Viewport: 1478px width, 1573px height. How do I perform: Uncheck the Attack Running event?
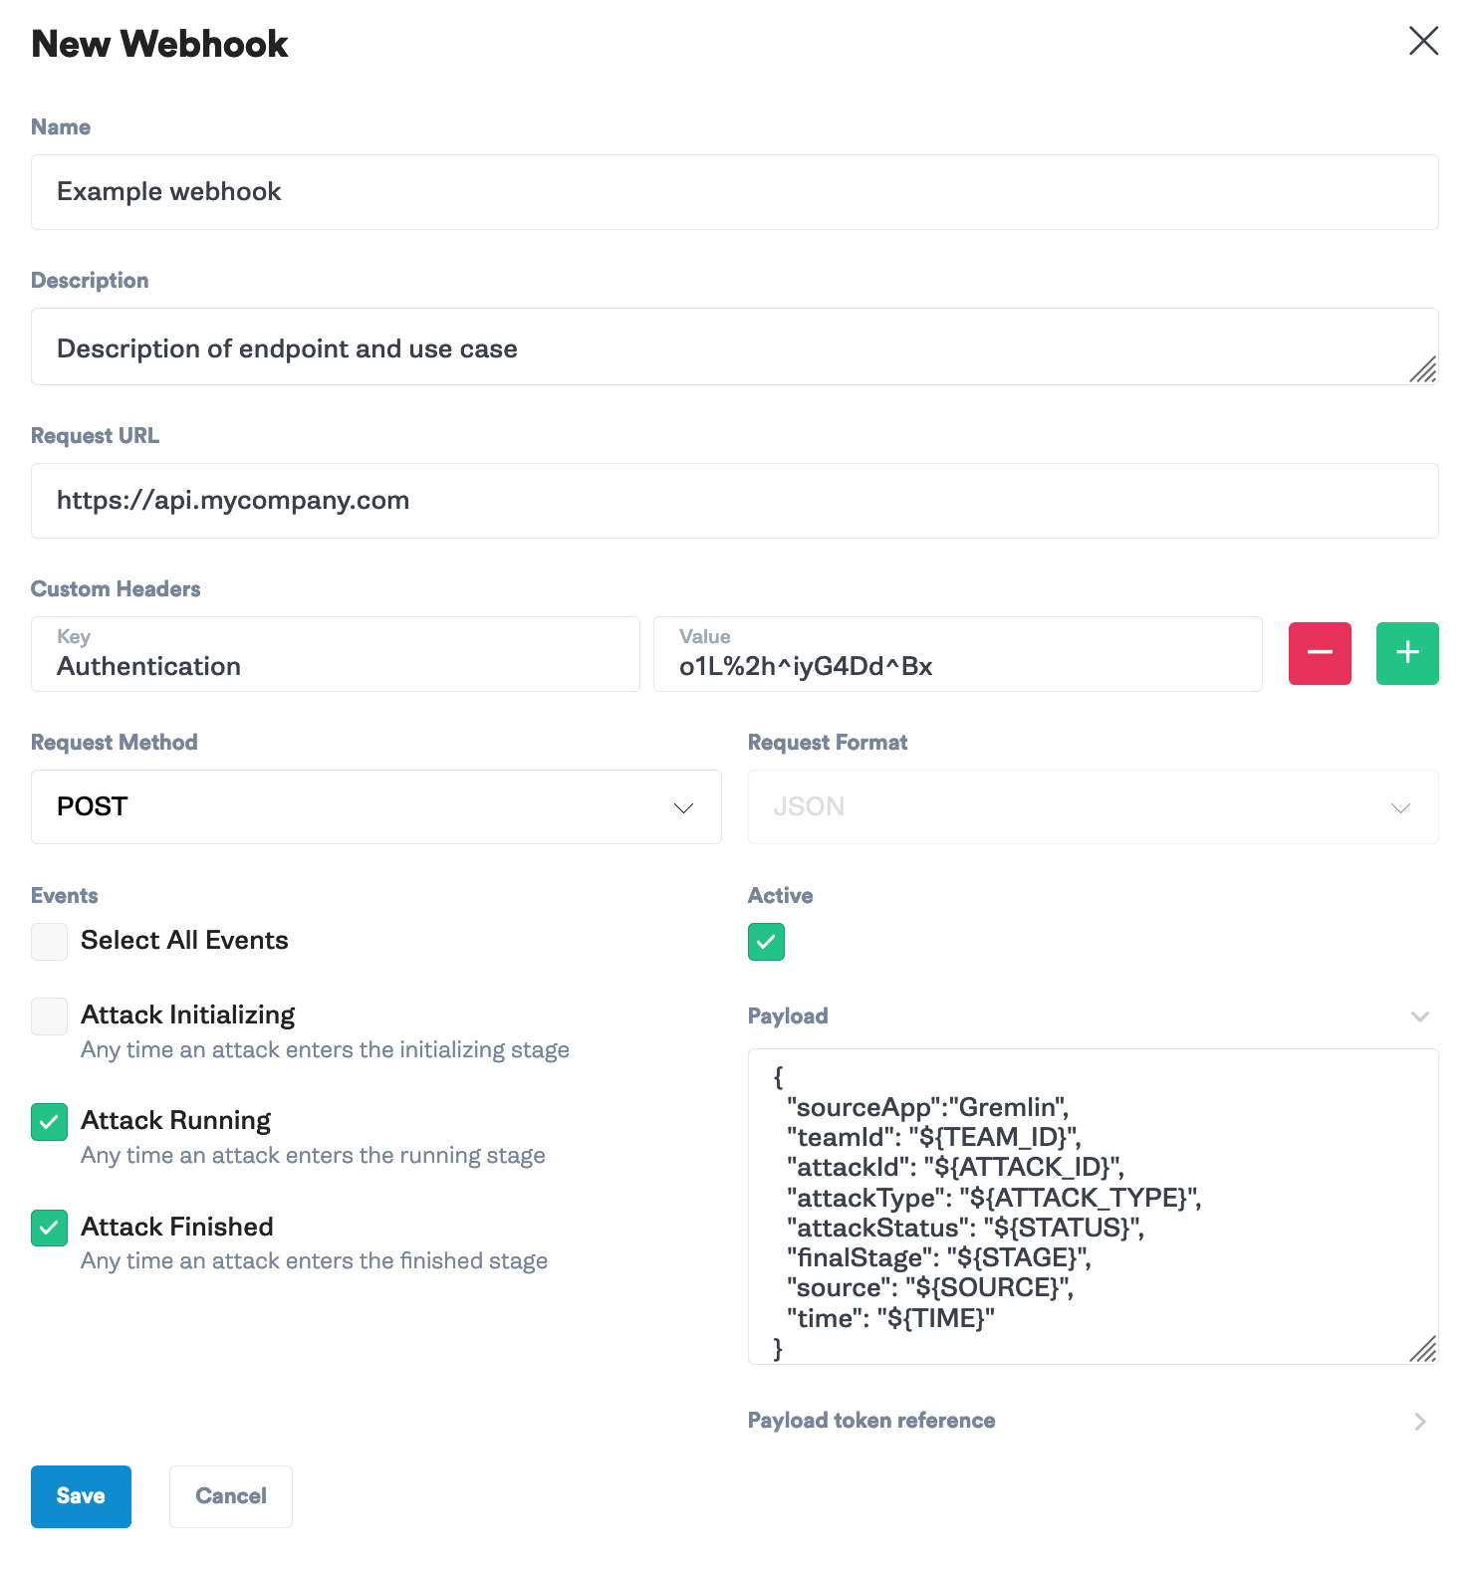tap(49, 1122)
